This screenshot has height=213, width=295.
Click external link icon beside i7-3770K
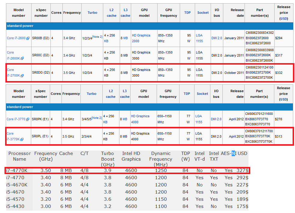[22, 139]
